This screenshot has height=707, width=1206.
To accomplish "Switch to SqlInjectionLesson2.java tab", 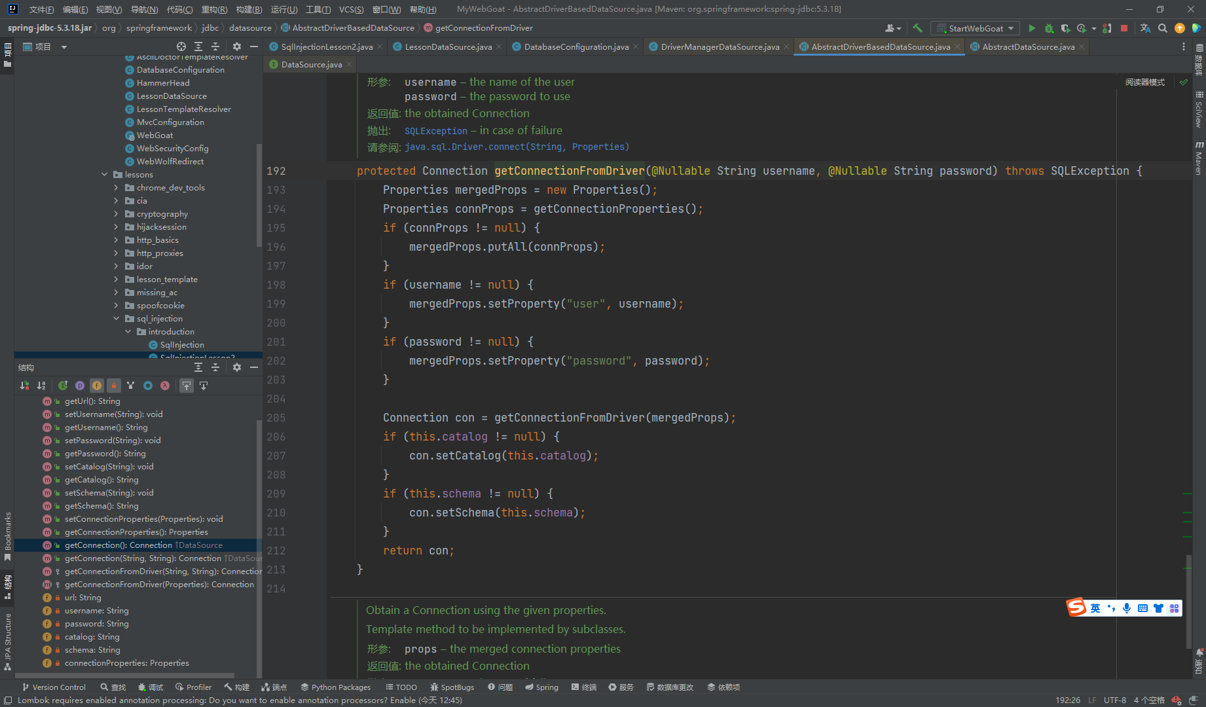I will click(x=326, y=46).
